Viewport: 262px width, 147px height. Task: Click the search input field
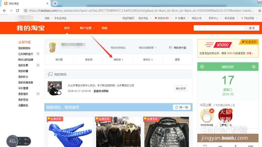pos(219,28)
